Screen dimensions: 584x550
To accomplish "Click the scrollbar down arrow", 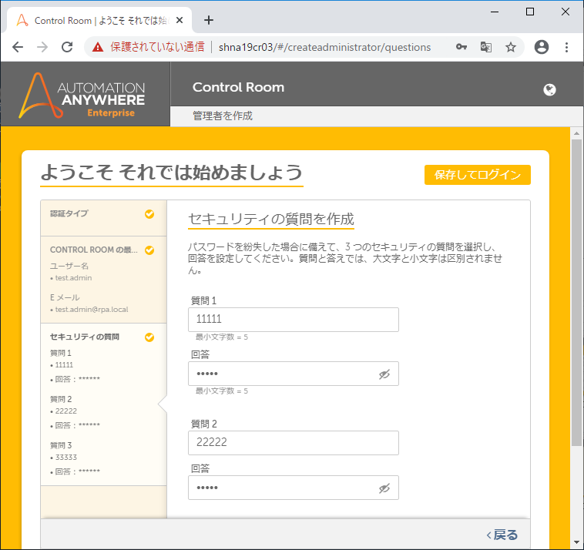I will pos(576,543).
